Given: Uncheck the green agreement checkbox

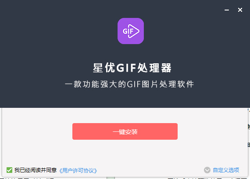Looking at the screenshot, I should pyautogui.click(x=9, y=170).
